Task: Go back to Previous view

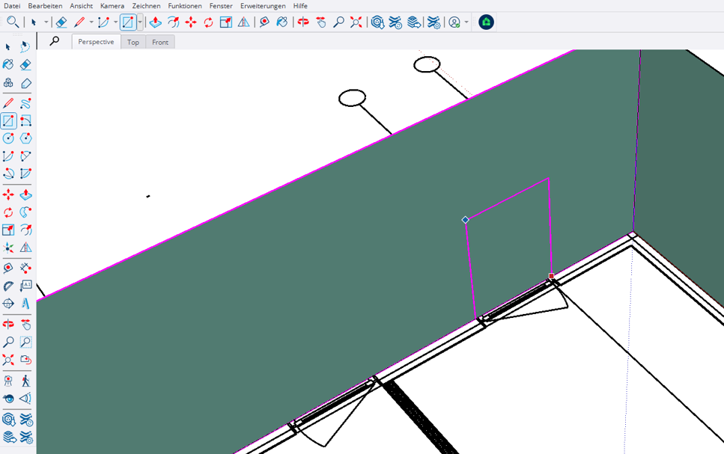Action: pos(26,360)
